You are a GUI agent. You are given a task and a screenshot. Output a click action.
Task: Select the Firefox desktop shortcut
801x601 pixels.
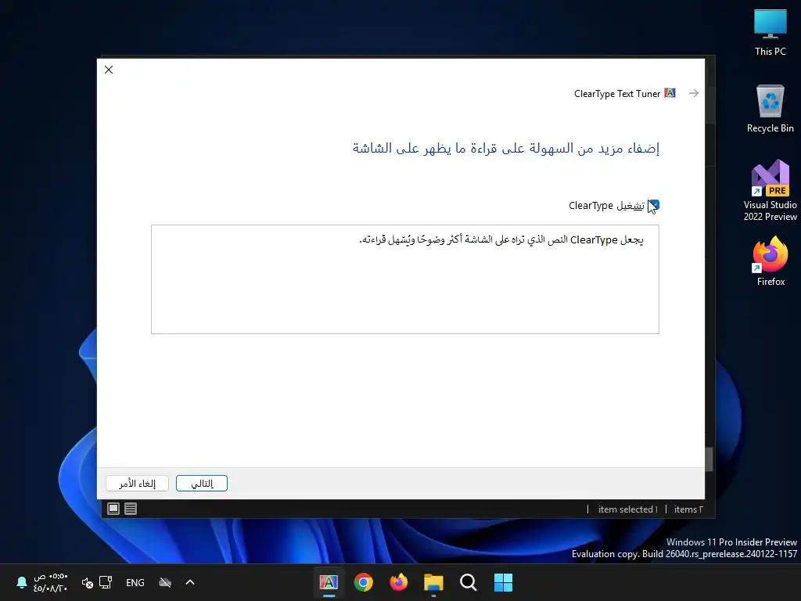(770, 261)
